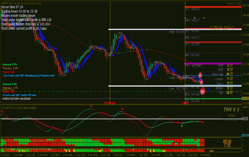The height and width of the screenshot is (157, 249).
Task: Click the MR1 142.963 pivot label
Action: pos(192,55)
